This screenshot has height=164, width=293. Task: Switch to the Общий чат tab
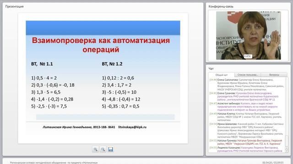tap(222, 75)
